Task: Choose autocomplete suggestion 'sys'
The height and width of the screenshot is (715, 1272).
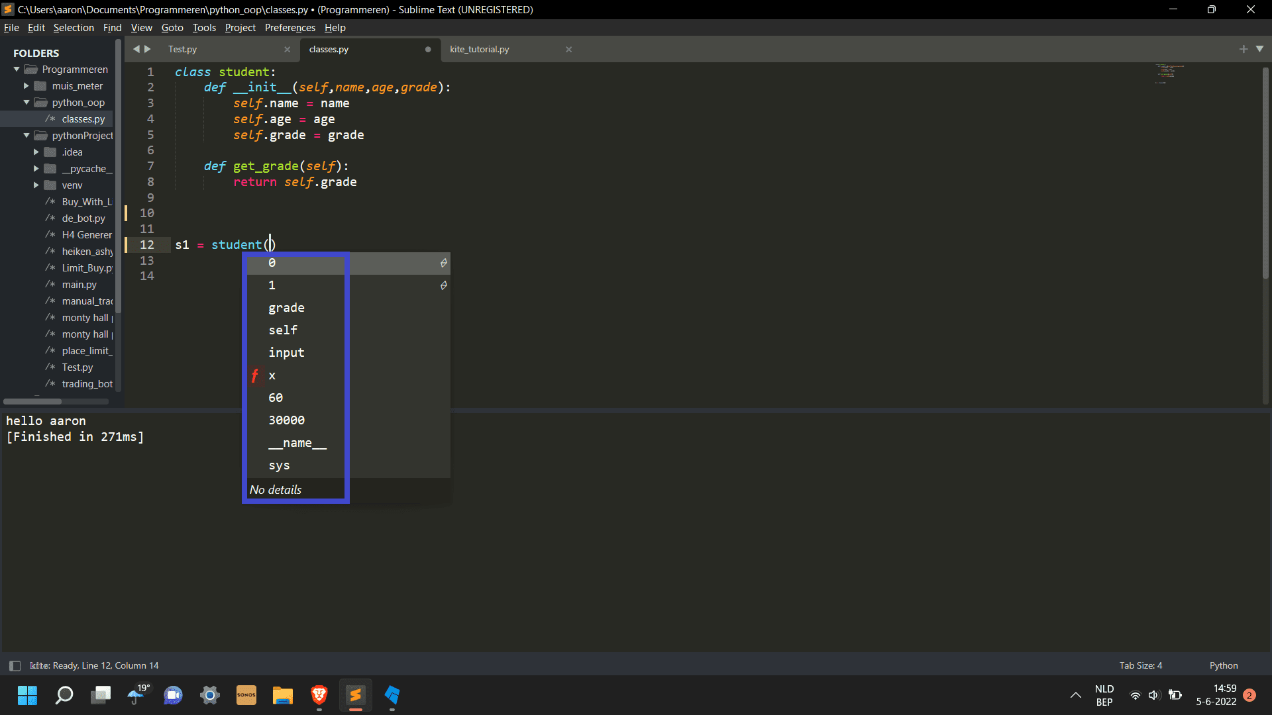Action: tap(348, 465)
